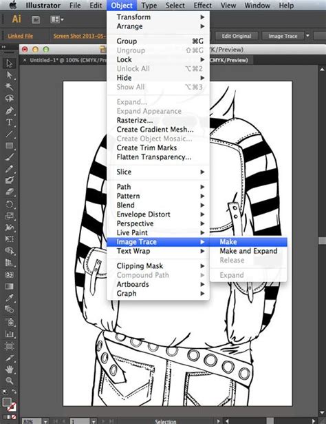Select the Direct Selection tool
This screenshot has height=424, width=326.
tap(9, 75)
